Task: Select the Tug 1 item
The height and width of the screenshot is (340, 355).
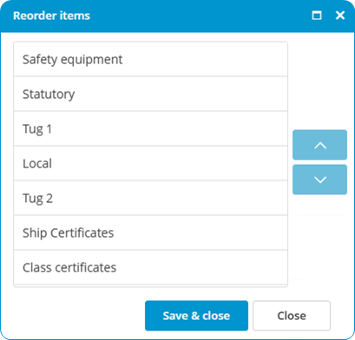Action: (150, 128)
